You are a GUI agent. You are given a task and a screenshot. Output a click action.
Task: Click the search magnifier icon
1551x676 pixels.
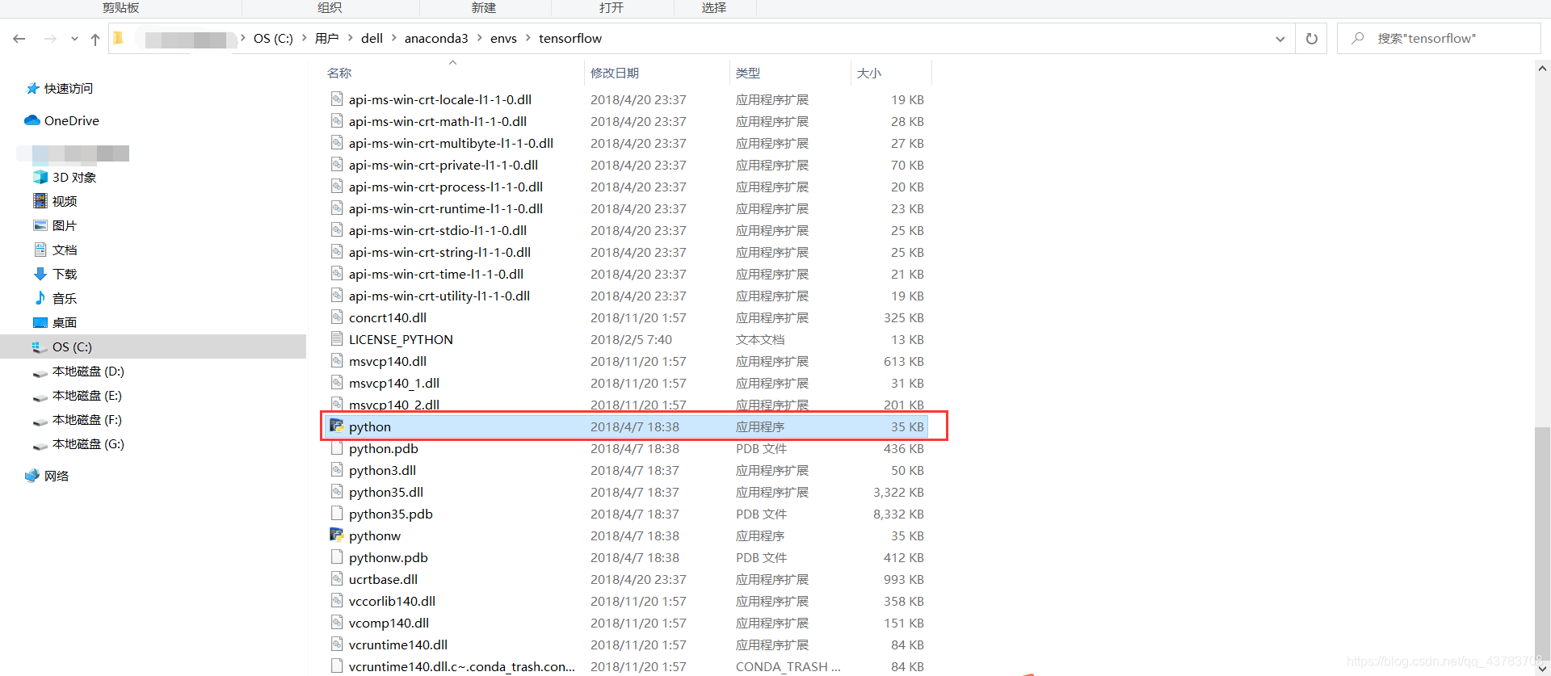[x=1358, y=38]
